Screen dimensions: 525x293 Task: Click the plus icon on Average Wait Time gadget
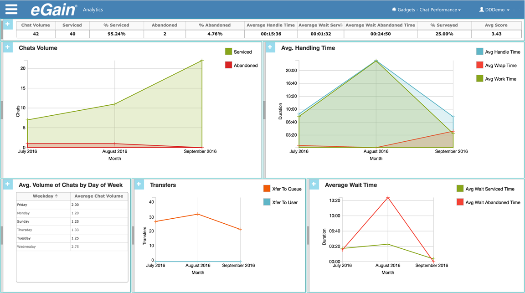(314, 184)
